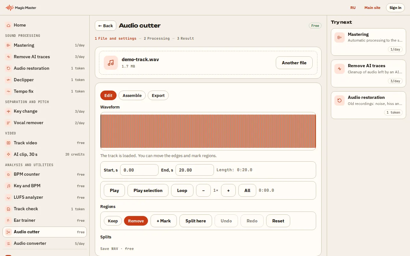
Task: Switch language to RU
Action: coord(353,8)
